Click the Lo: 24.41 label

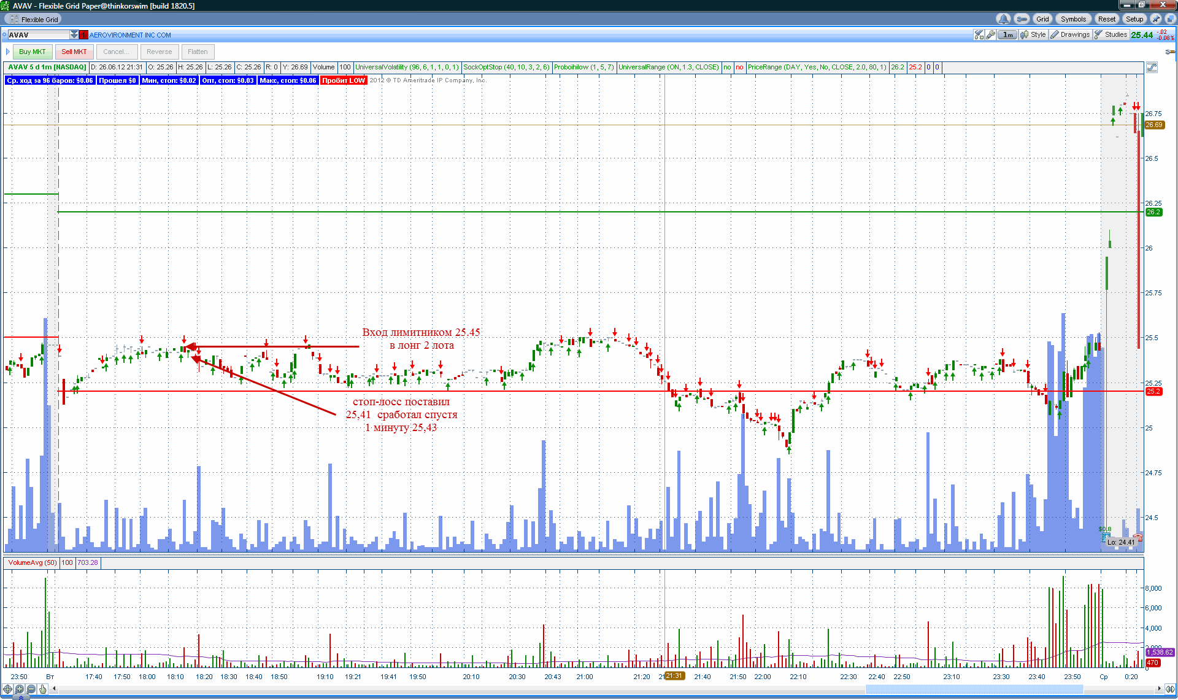1121,542
